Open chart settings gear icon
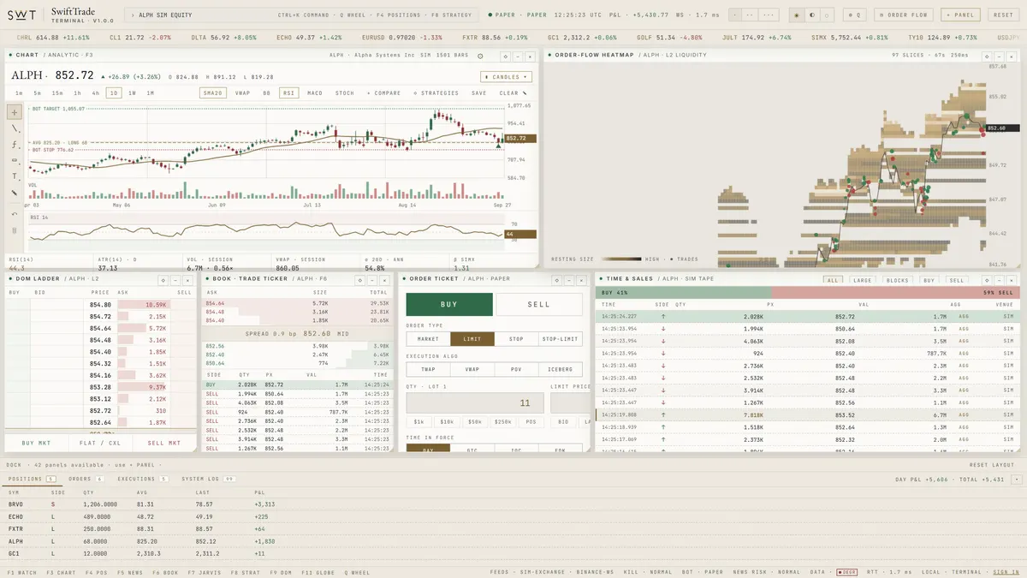Image resolution: width=1027 pixels, height=578 pixels. 481,56
